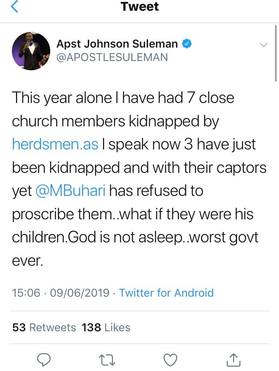Open the @MBuhari mention
The width and height of the screenshot is (279, 371).
pyautogui.click(x=71, y=191)
